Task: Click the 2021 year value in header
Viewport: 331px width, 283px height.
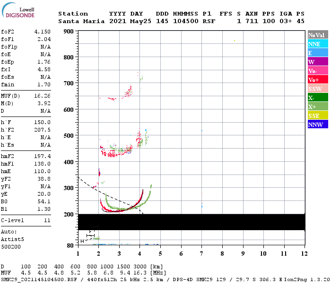Action: pyautogui.click(x=118, y=21)
